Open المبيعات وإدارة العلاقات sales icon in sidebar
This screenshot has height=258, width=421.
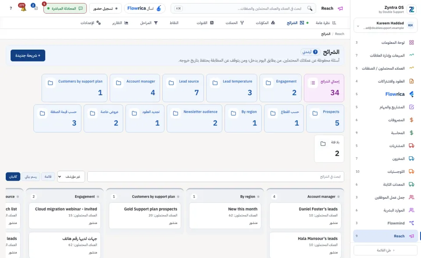point(411,55)
